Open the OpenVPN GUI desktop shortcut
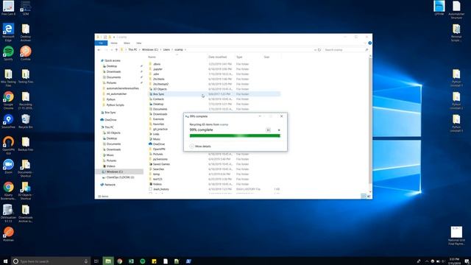This screenshot has height=265, width=471. pos(8,146)
